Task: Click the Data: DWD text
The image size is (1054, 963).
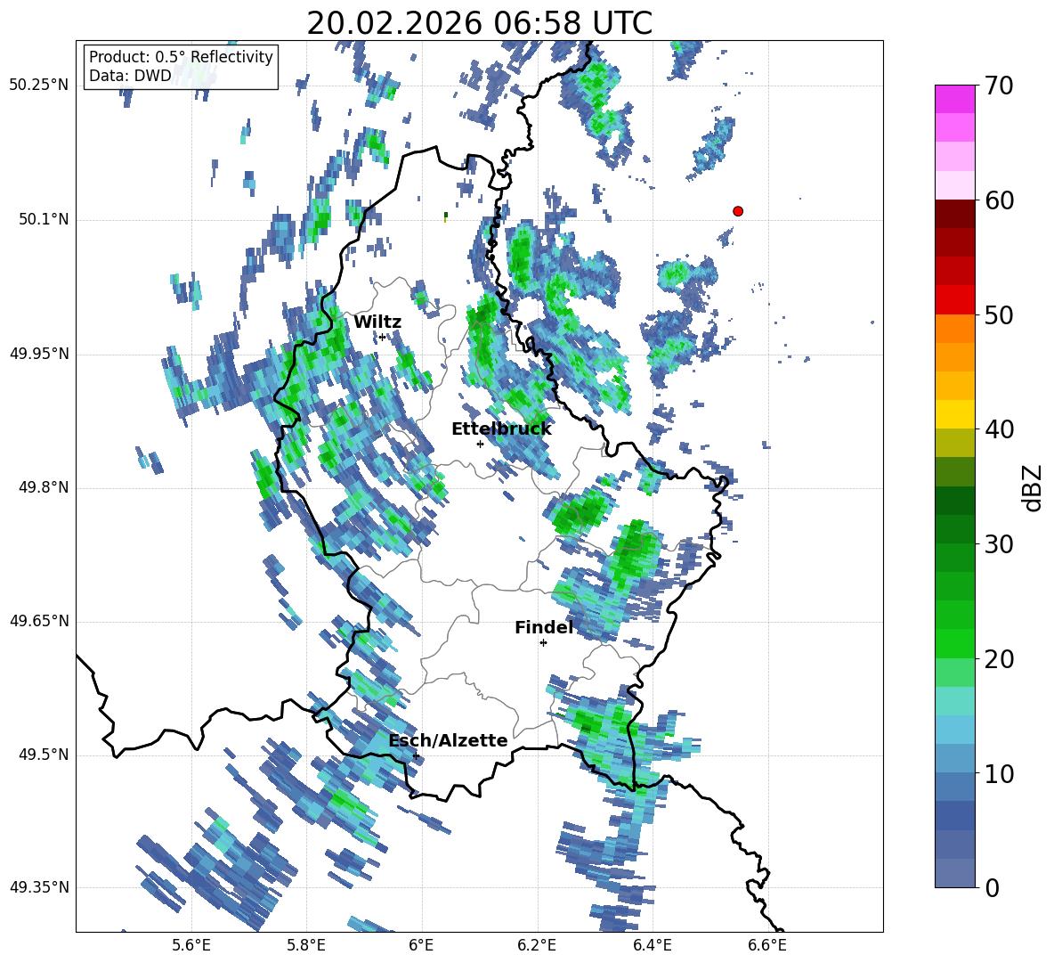Action: pos(130,76)
